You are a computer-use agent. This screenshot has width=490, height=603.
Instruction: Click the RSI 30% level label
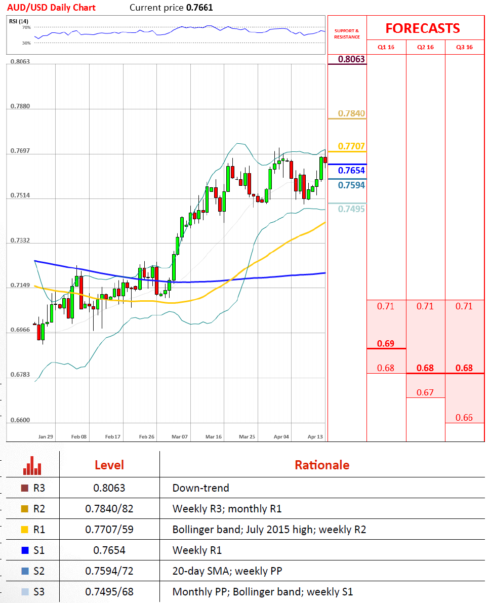(26, 43)
